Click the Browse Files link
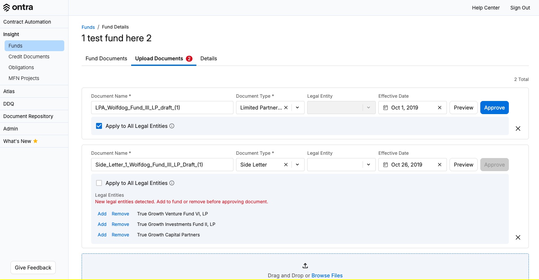This screenshot has height=280, width=539. [x=327, y=275]
